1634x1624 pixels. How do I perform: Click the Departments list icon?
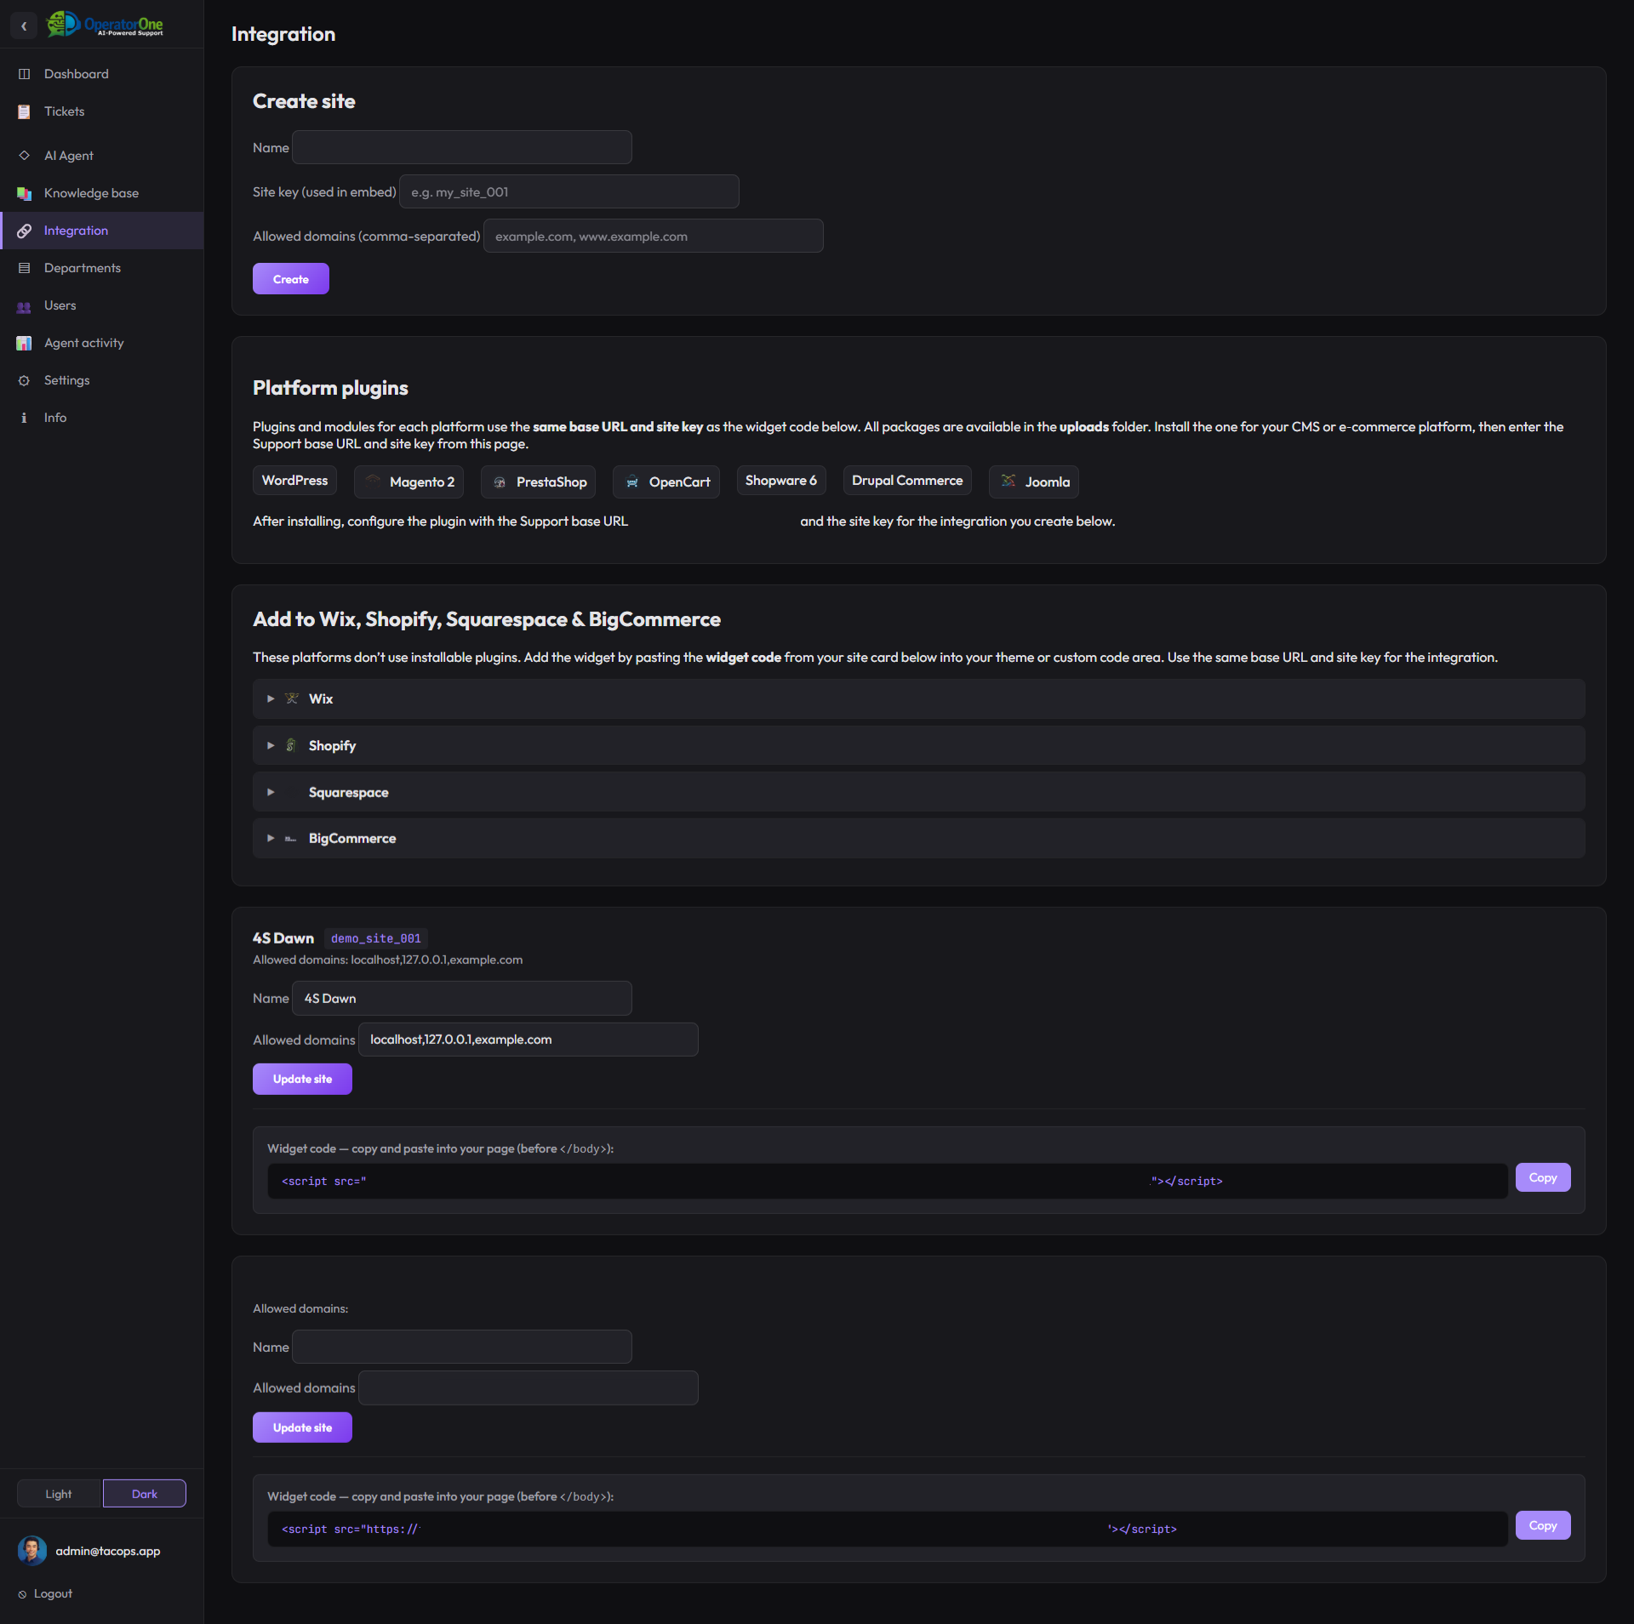point(24,268)
